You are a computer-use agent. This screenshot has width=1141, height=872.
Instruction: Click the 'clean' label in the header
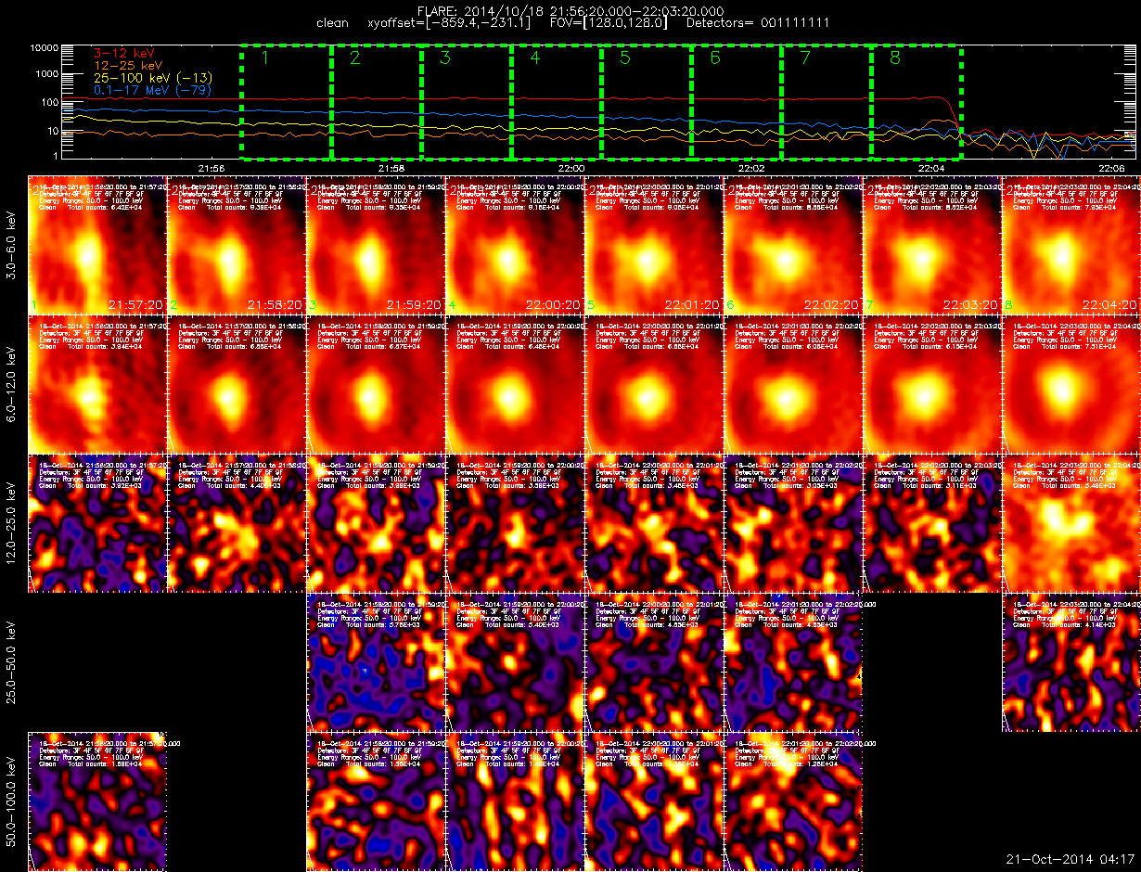[332, 22]
